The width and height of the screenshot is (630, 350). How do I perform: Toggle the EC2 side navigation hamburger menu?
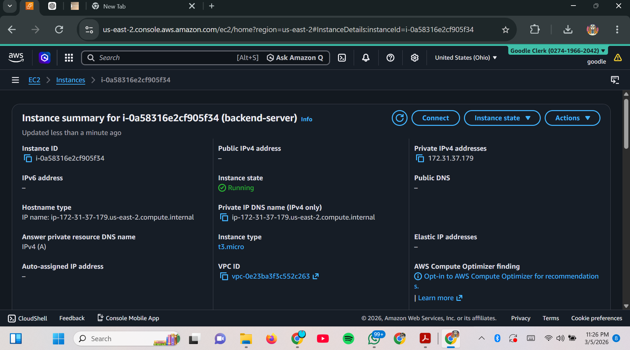click(15, 80)
